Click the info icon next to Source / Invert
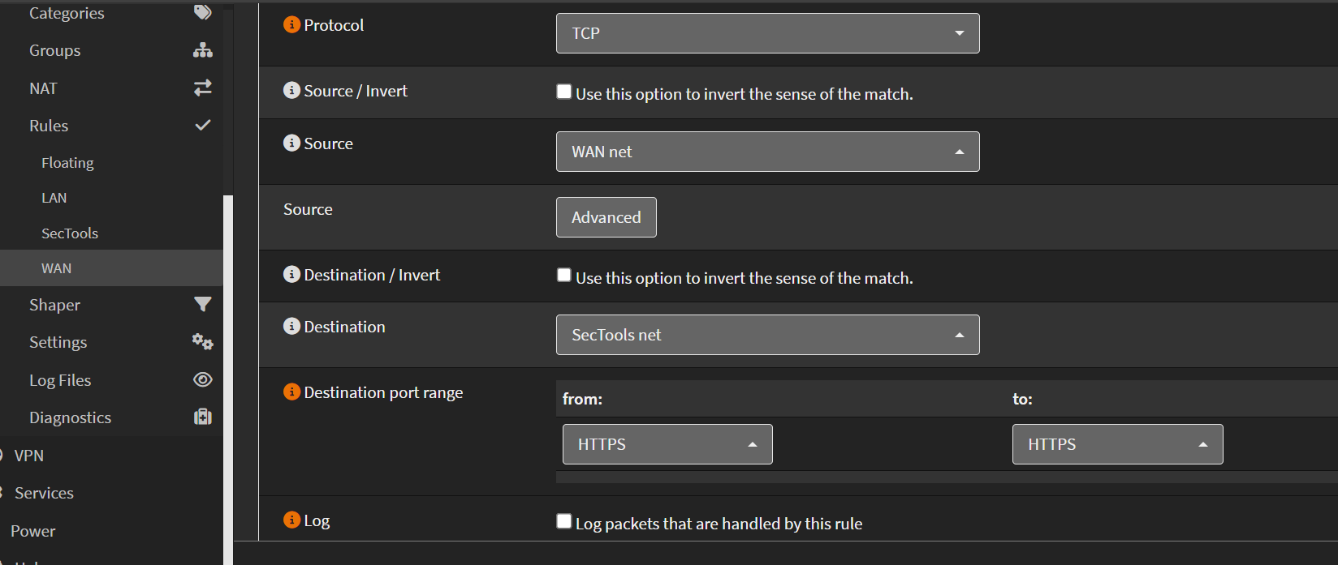 pyautogui.click(x=291, y=91)
